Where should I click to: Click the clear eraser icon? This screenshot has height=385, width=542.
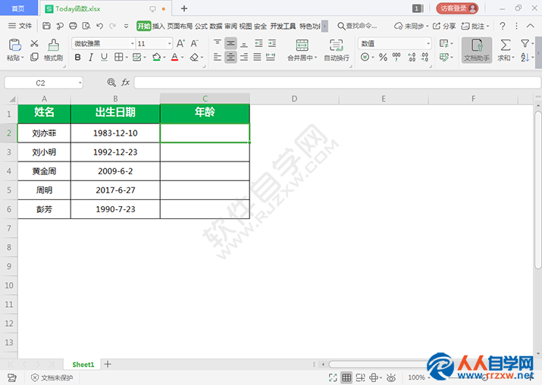pyautogui.click(x=194, y=57)
